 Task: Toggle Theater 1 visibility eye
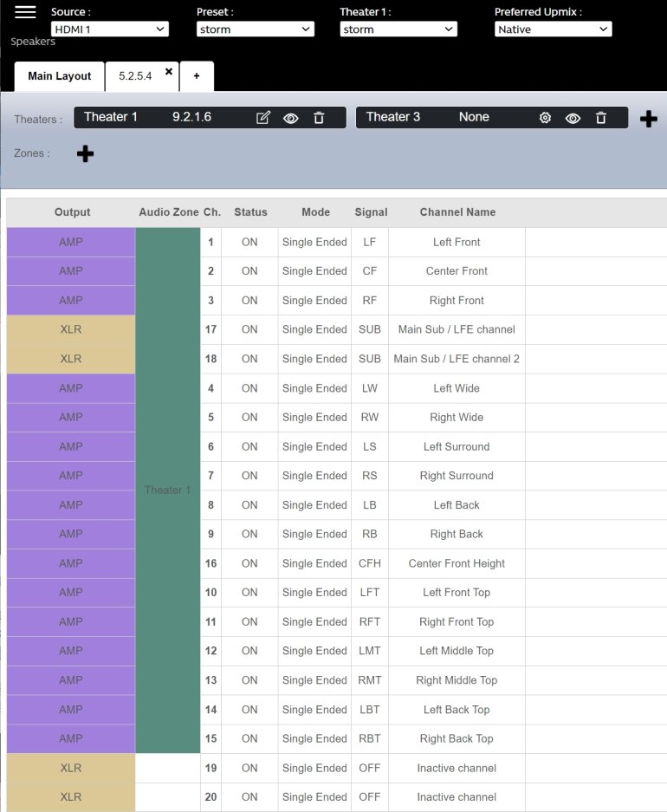point(291,118)
